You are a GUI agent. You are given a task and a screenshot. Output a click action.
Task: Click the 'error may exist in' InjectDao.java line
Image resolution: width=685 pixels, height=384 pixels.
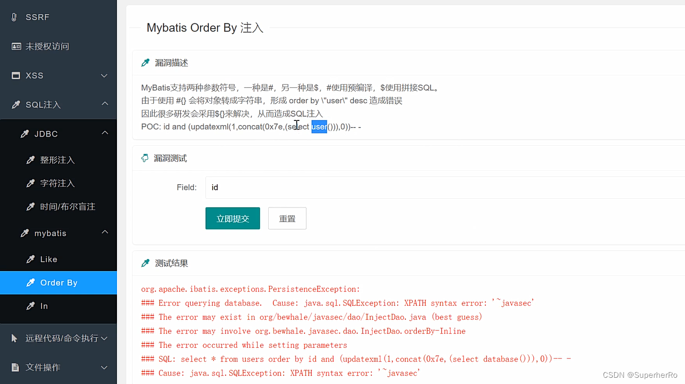(312, 317)
